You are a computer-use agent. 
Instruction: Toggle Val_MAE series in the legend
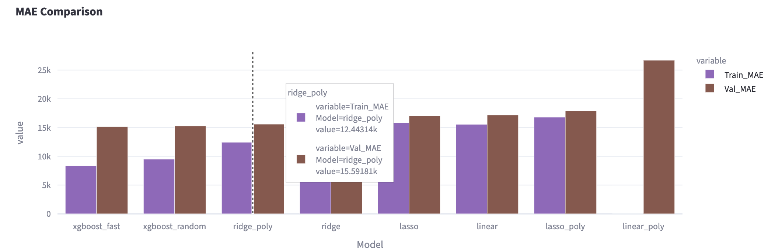pyautogui.click(x=740, y=89)
